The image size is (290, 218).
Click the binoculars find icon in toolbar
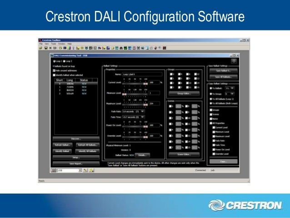point(121,48)
